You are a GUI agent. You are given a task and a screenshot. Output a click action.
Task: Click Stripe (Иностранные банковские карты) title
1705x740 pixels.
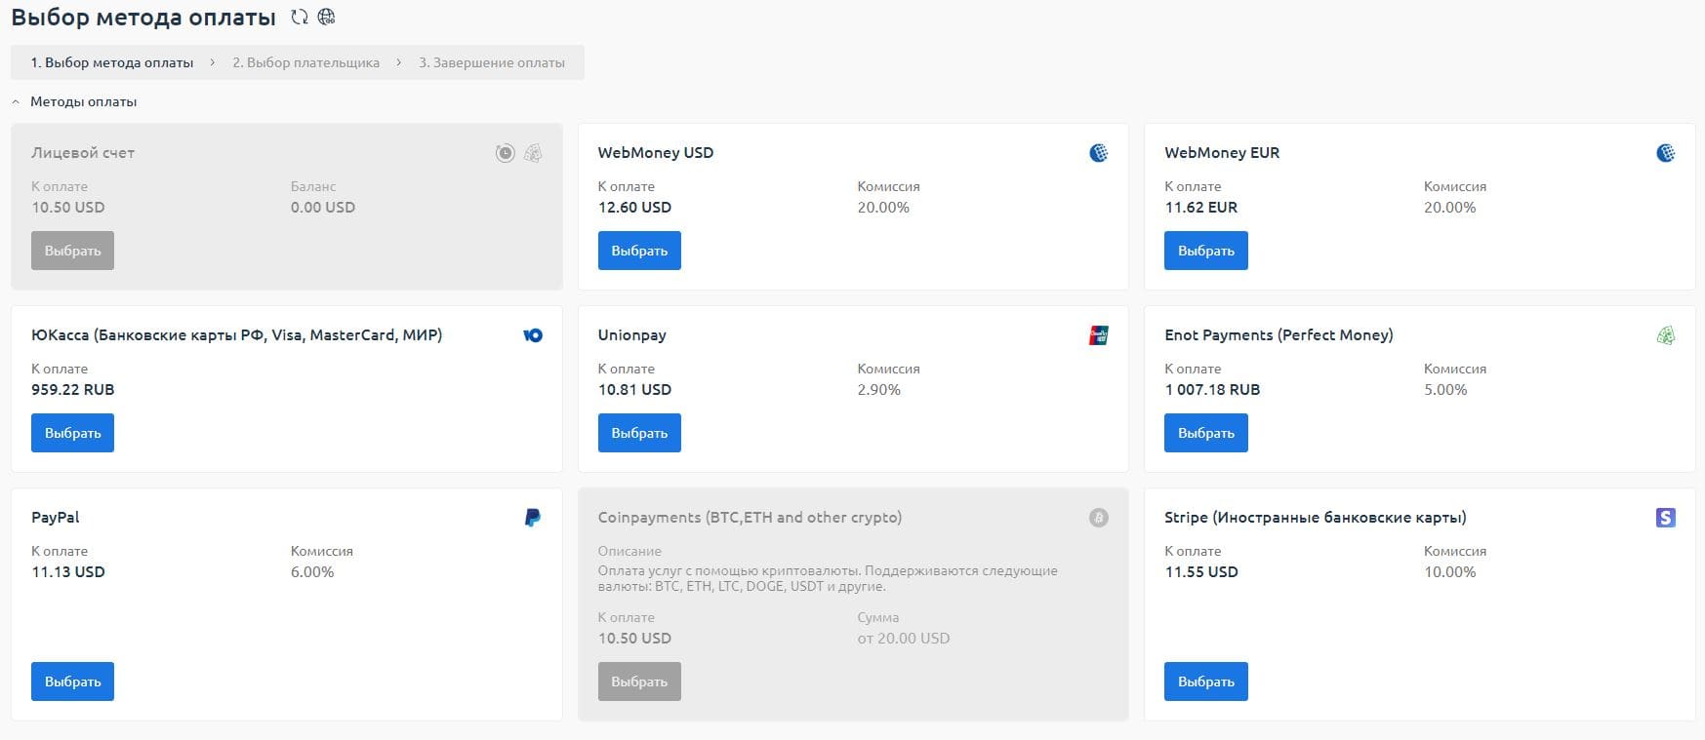[1316, 518]
